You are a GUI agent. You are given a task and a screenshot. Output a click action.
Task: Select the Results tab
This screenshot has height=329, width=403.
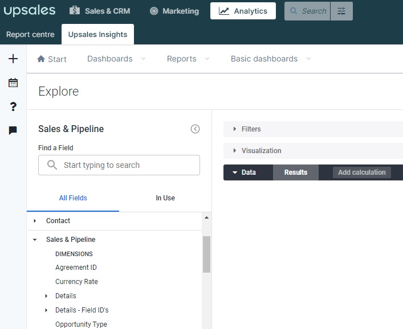[296, 172]
